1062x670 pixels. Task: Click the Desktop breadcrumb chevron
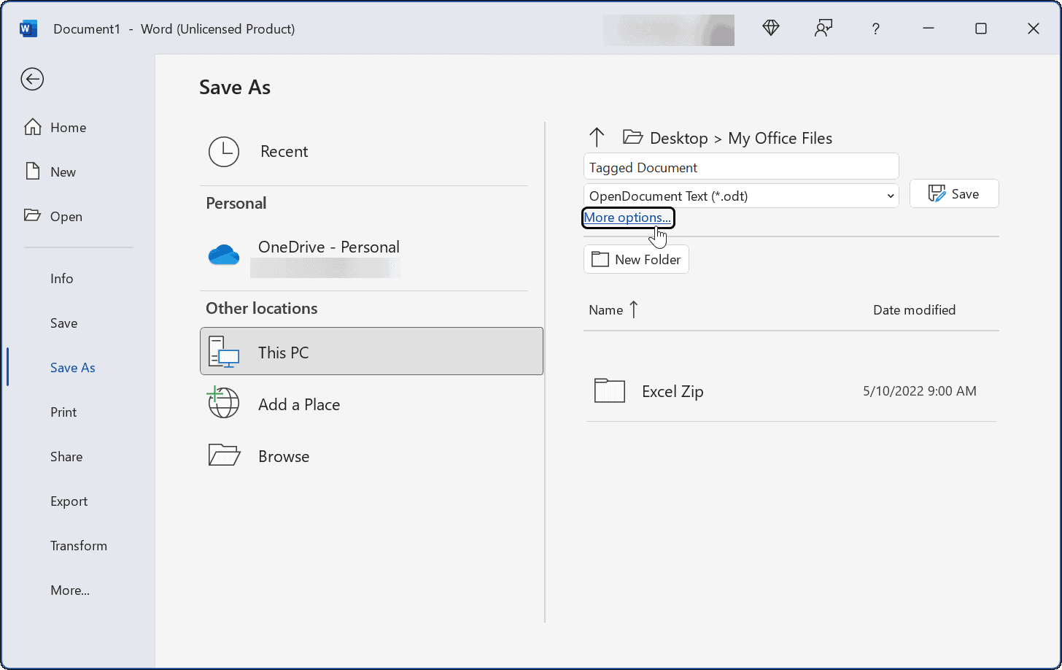coord(718,138)
